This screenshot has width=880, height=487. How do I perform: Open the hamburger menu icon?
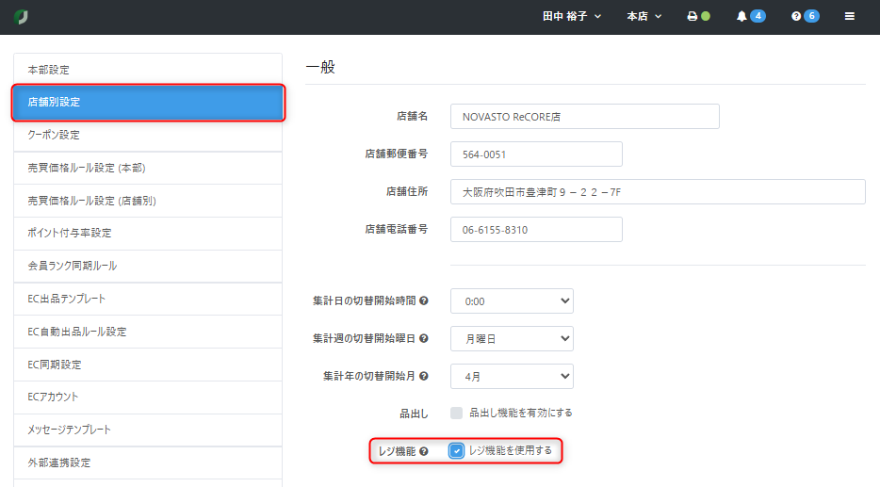850,17
